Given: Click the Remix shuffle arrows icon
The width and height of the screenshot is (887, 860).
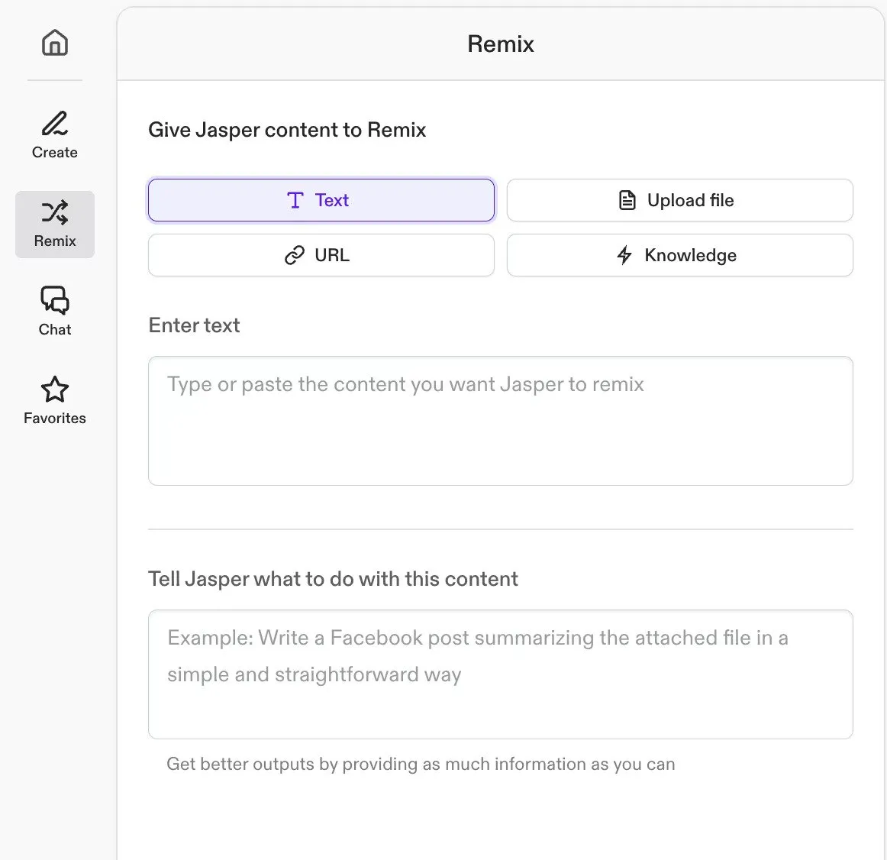Looking at the screenshot, I should click(54, 212).
